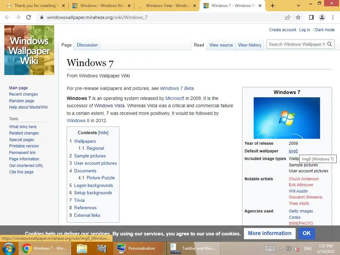340x255 pixels.
Task: Click Printable version tool link
Action: 24,146
